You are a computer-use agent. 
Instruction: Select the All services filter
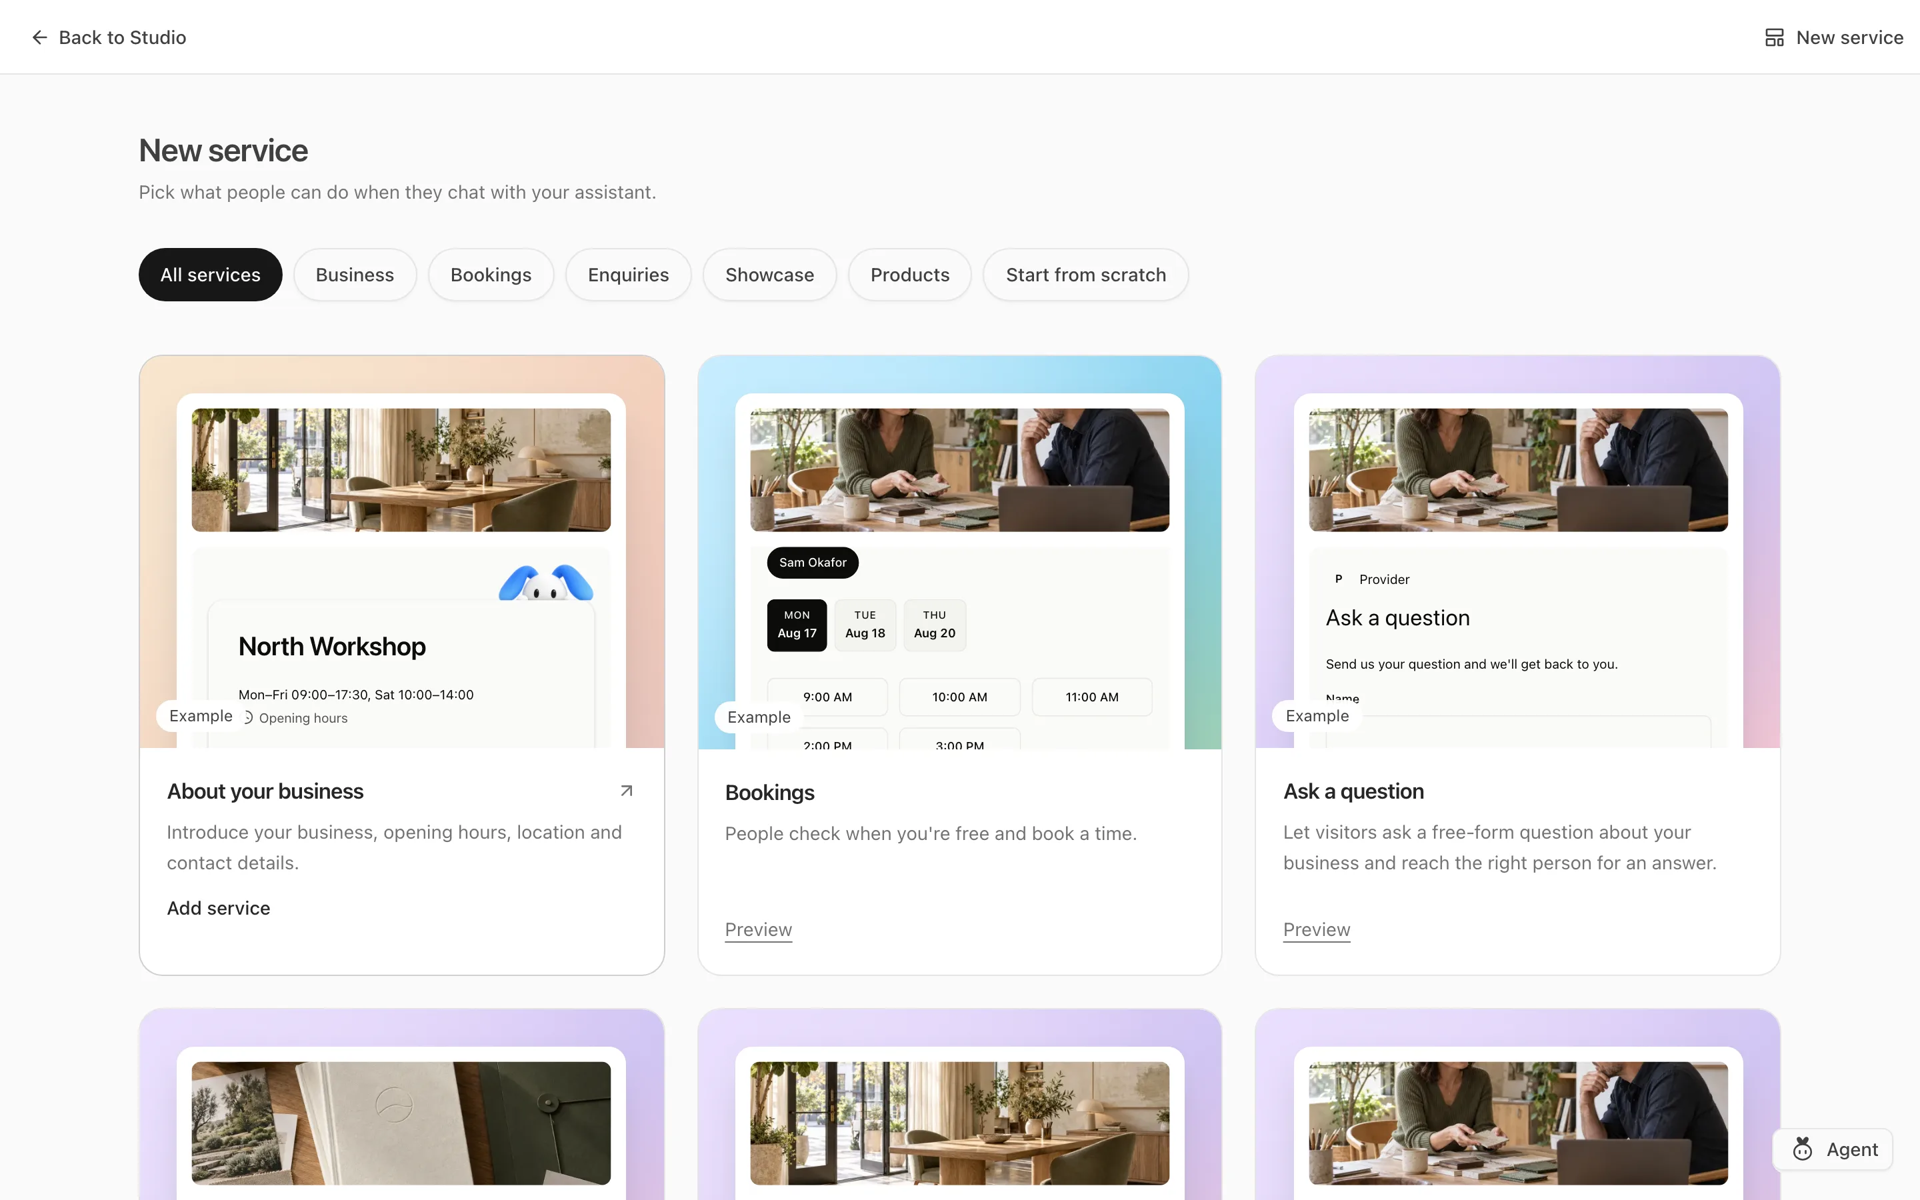(210, 275)
